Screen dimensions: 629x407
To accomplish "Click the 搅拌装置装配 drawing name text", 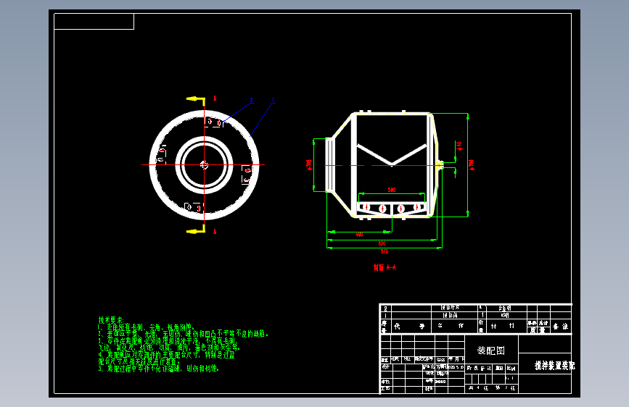I will 554,365.
